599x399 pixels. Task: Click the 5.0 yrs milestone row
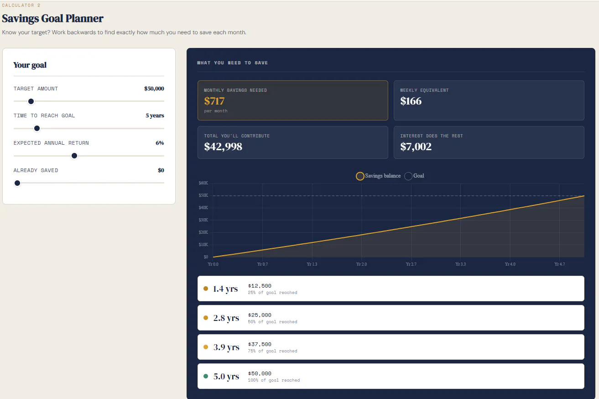pos(391,376)
